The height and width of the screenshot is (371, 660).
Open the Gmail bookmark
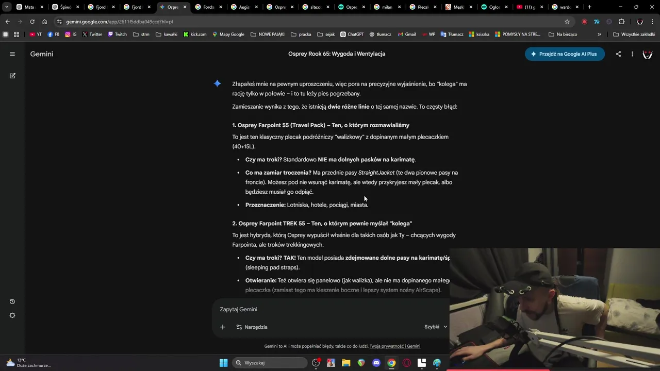click(407, 35)
